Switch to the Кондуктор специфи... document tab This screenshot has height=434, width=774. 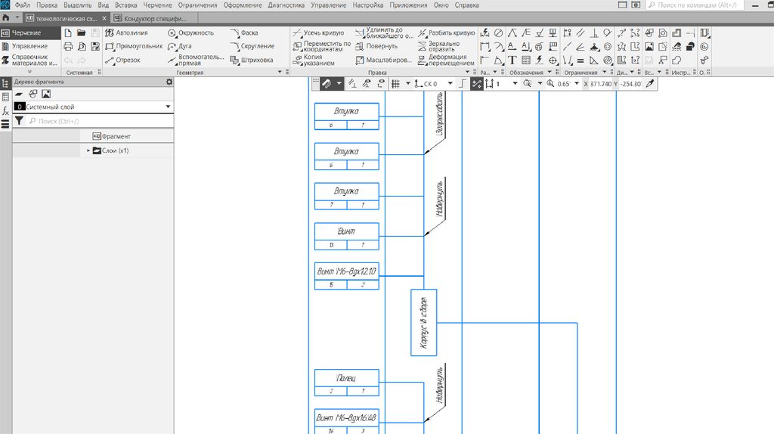(x=156, y=17)
